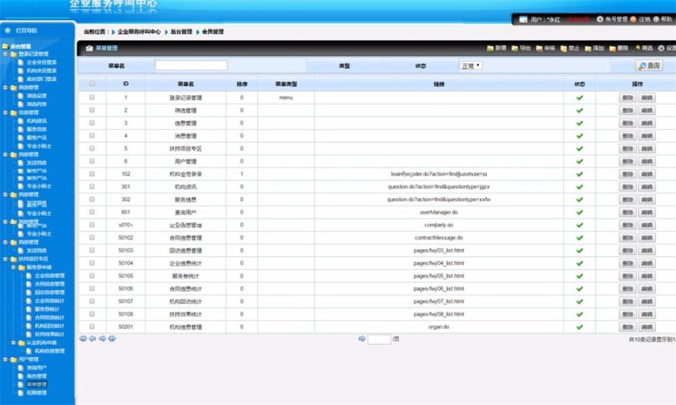Check the checkbox for row ID 50103

pyautogui.click(x=92, y=250)
